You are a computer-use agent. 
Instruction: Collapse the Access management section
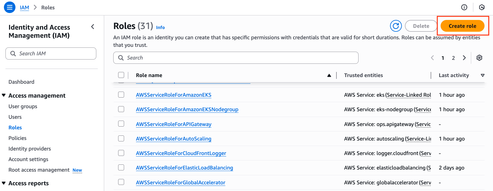pos(4,95)
